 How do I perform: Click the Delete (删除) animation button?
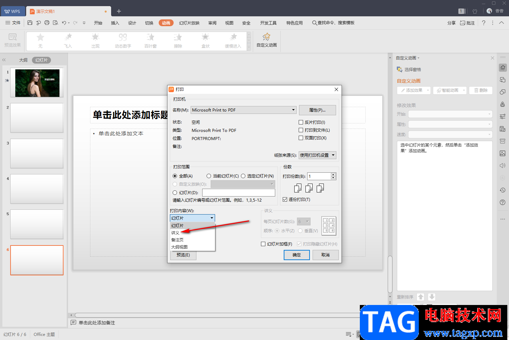481,90
